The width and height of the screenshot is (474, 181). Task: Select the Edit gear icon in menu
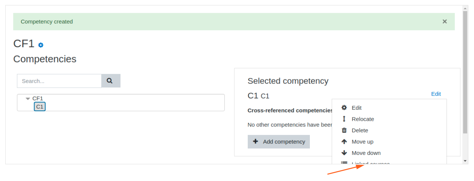[344, 108]
